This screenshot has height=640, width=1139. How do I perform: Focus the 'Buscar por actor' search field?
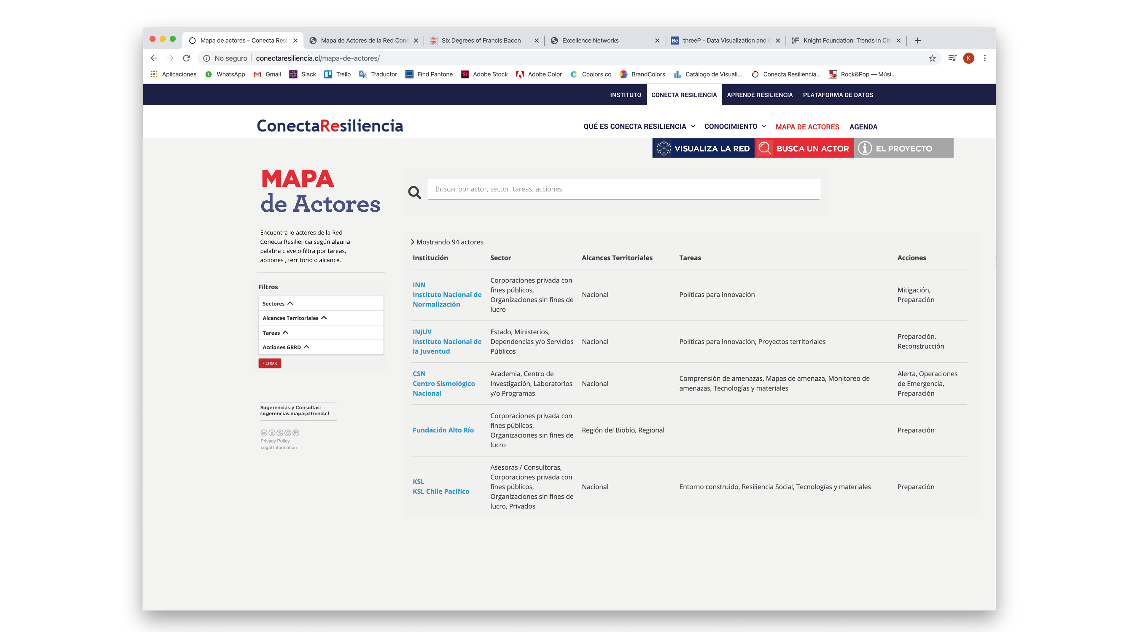click(x=623, y=189)
